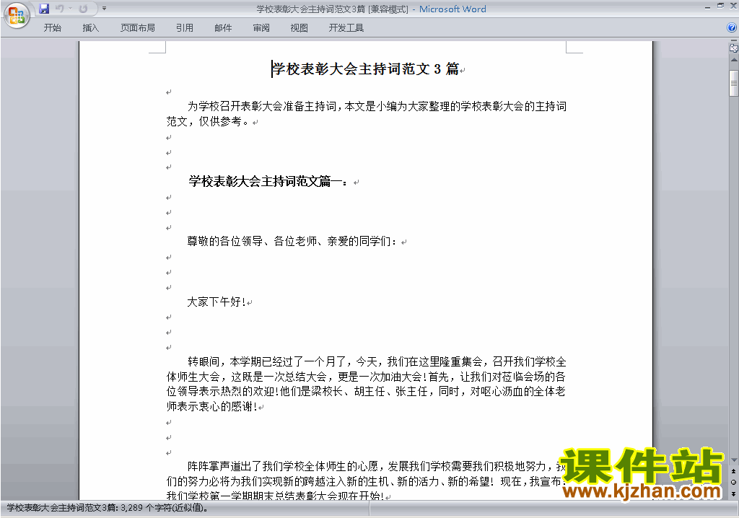Switch to the 审阅 tab

pyautogui.click(x=261, y=28)
